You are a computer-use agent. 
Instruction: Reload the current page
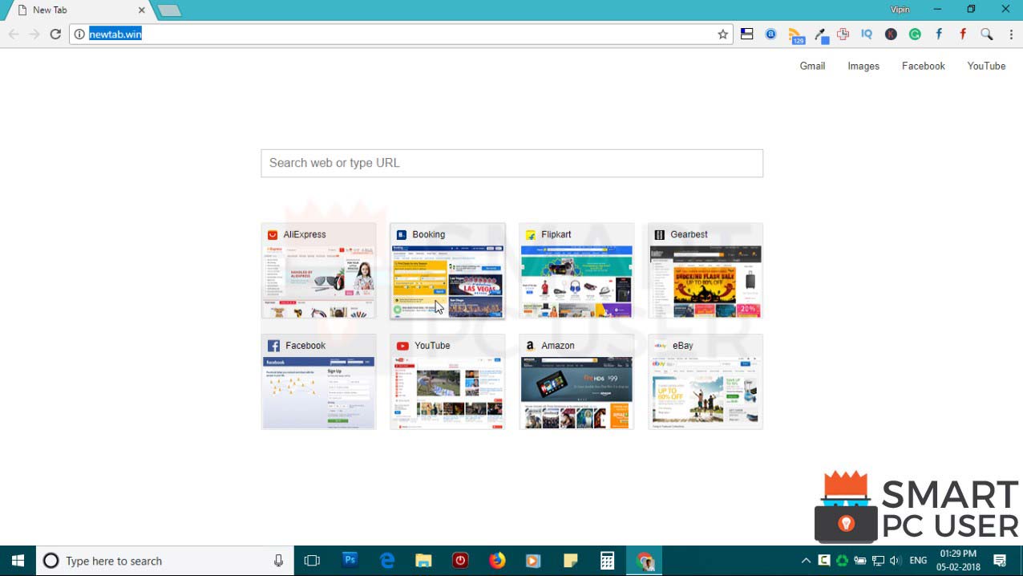pos(55,34)
